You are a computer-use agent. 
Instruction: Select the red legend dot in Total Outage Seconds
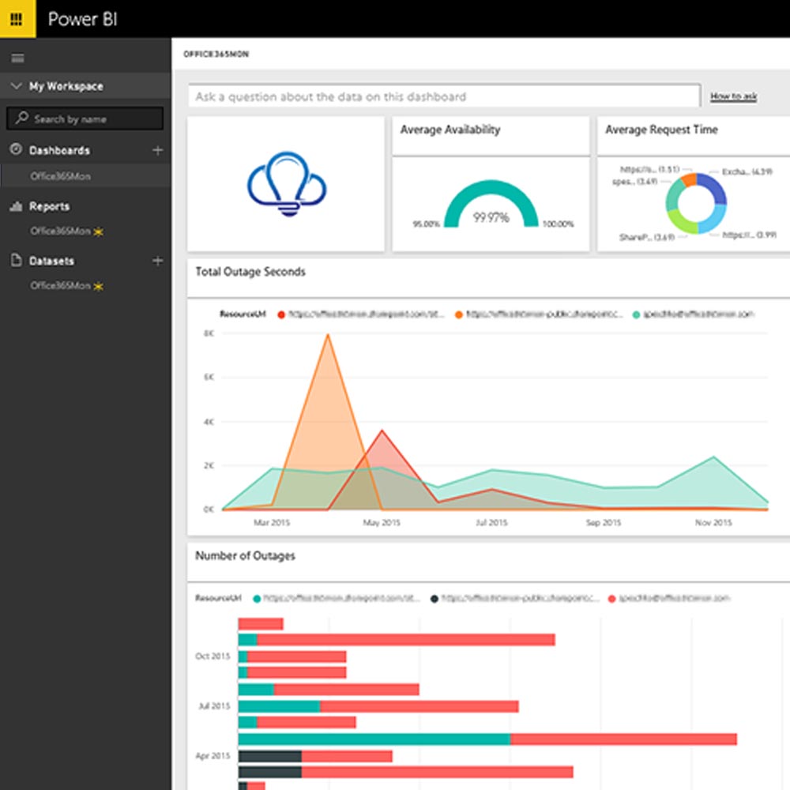pyautogui.click(x=281, y=314)
